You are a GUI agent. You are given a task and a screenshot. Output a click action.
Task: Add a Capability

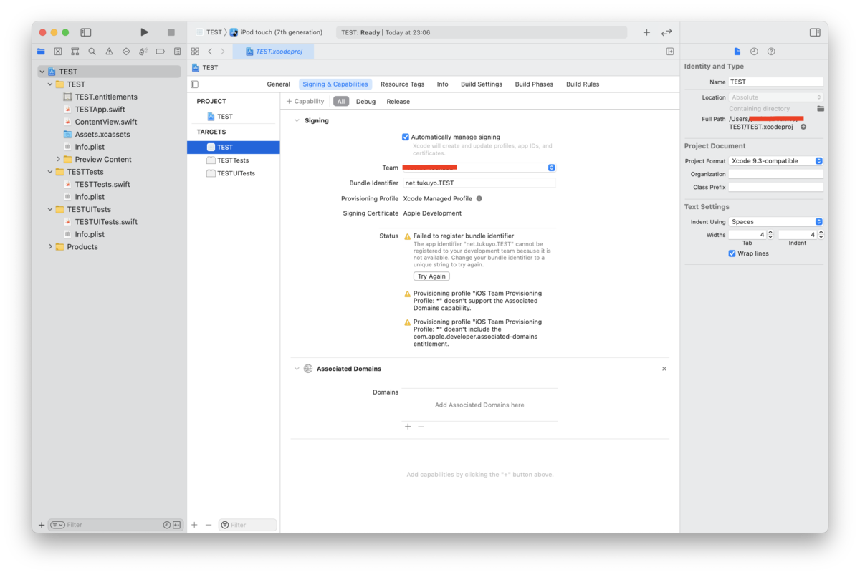305,102
